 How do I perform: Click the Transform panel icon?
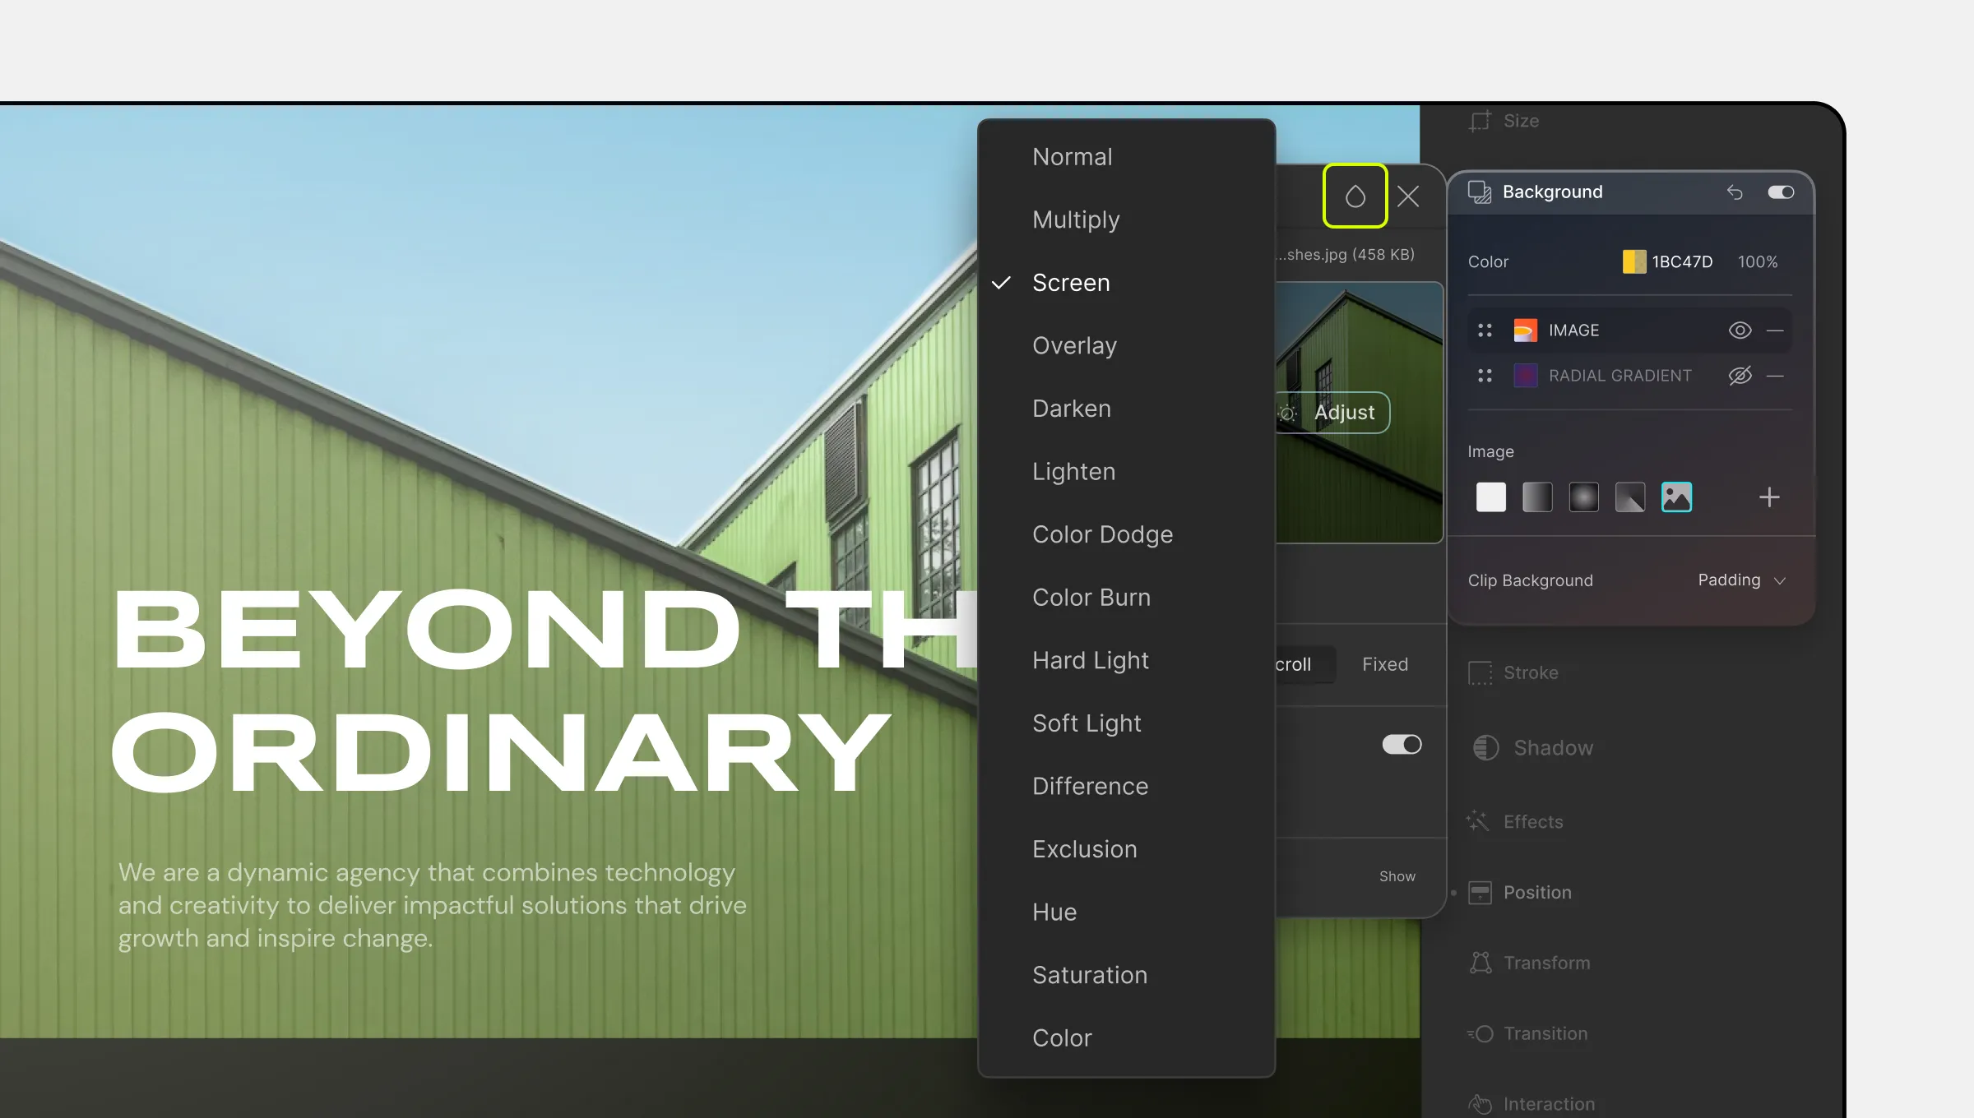pos(1479,962)
